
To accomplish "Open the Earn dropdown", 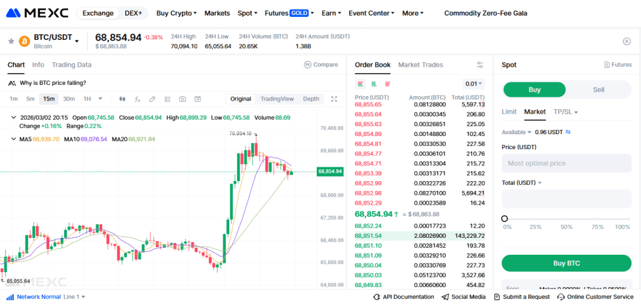I will [331, 13].
